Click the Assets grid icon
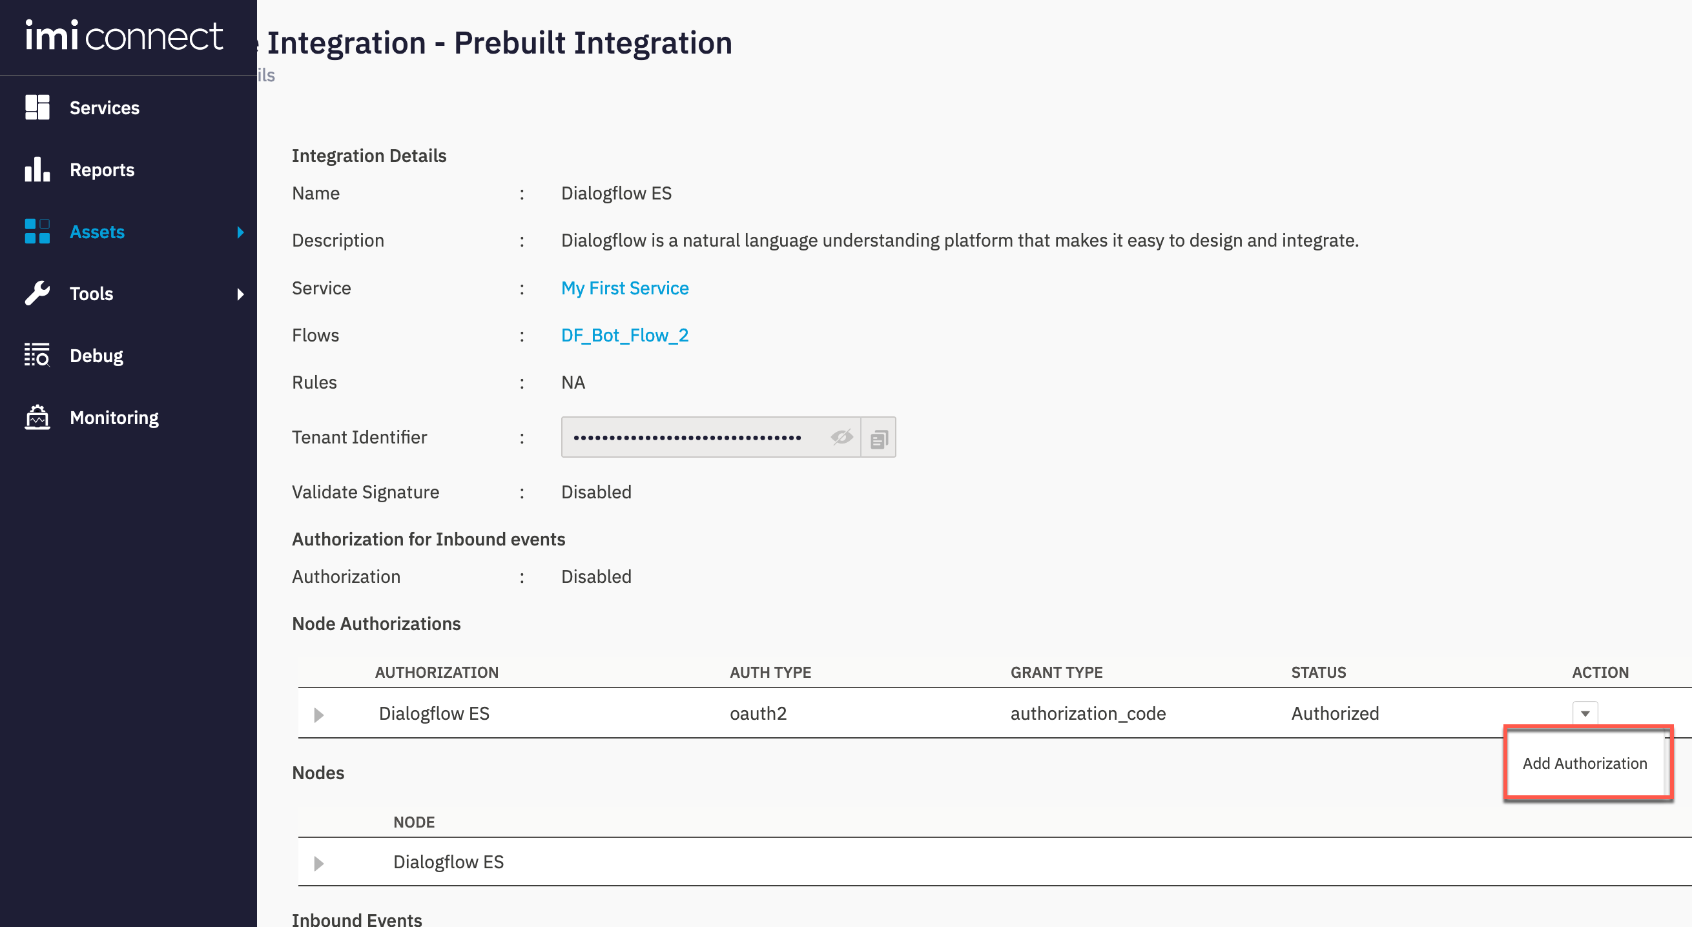The width and height of the screenshot is (1692, 927). point(37,232)
